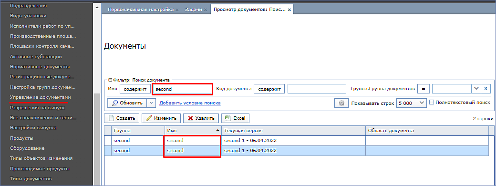The image size is (496, 186).
Task: Click the Имя filter field containing second
Action: tap(182, 89)
